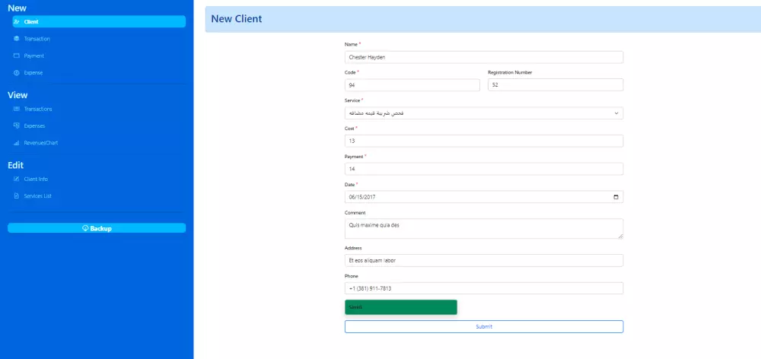
Task: Click the Registration Number field
Action: pyautogui.click(x=556, y=85)
